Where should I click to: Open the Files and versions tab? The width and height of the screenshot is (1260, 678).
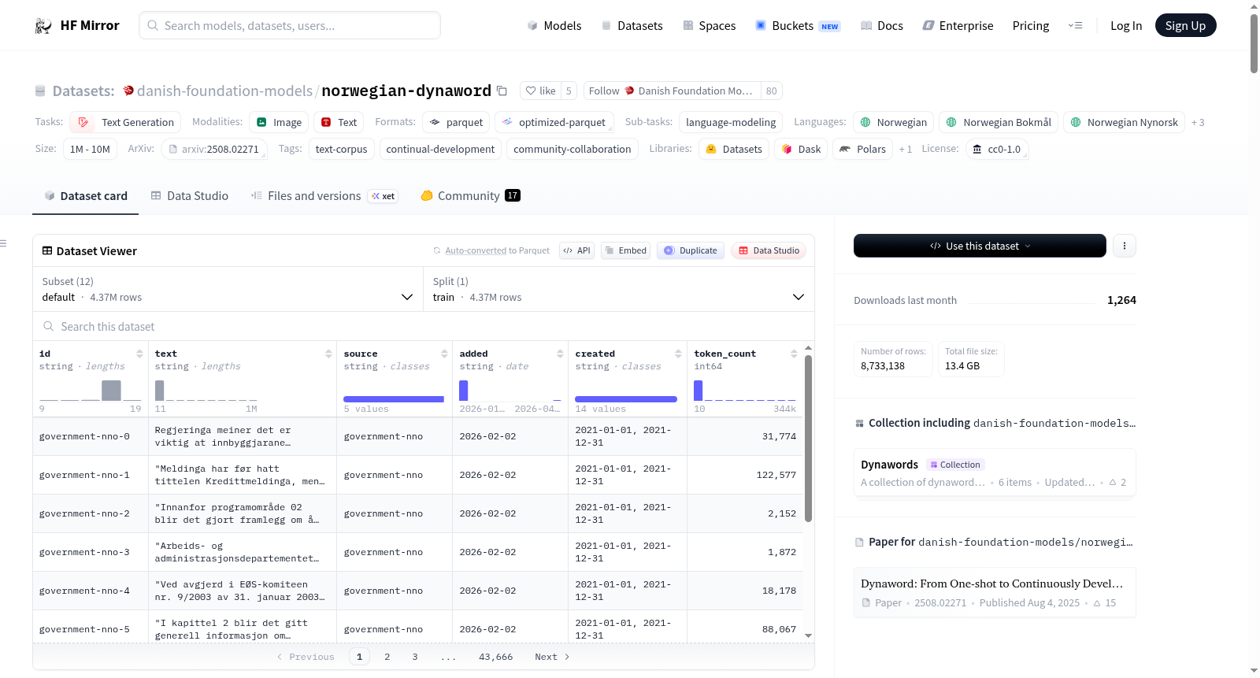[x=324, y=196]
